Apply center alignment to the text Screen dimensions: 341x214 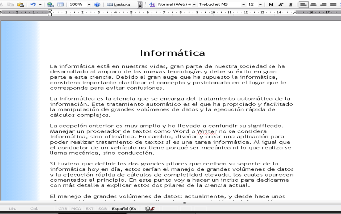[x=313, y=5]
